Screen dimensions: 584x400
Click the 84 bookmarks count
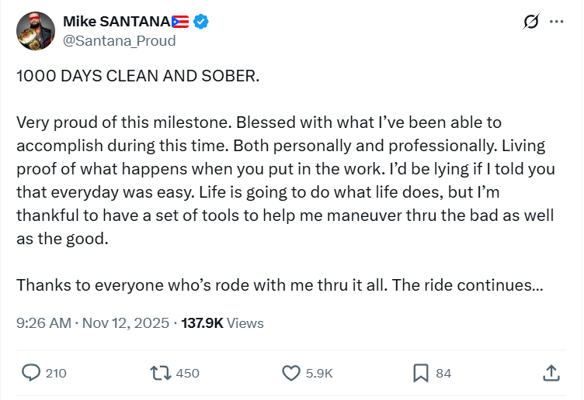click(443, 373)
